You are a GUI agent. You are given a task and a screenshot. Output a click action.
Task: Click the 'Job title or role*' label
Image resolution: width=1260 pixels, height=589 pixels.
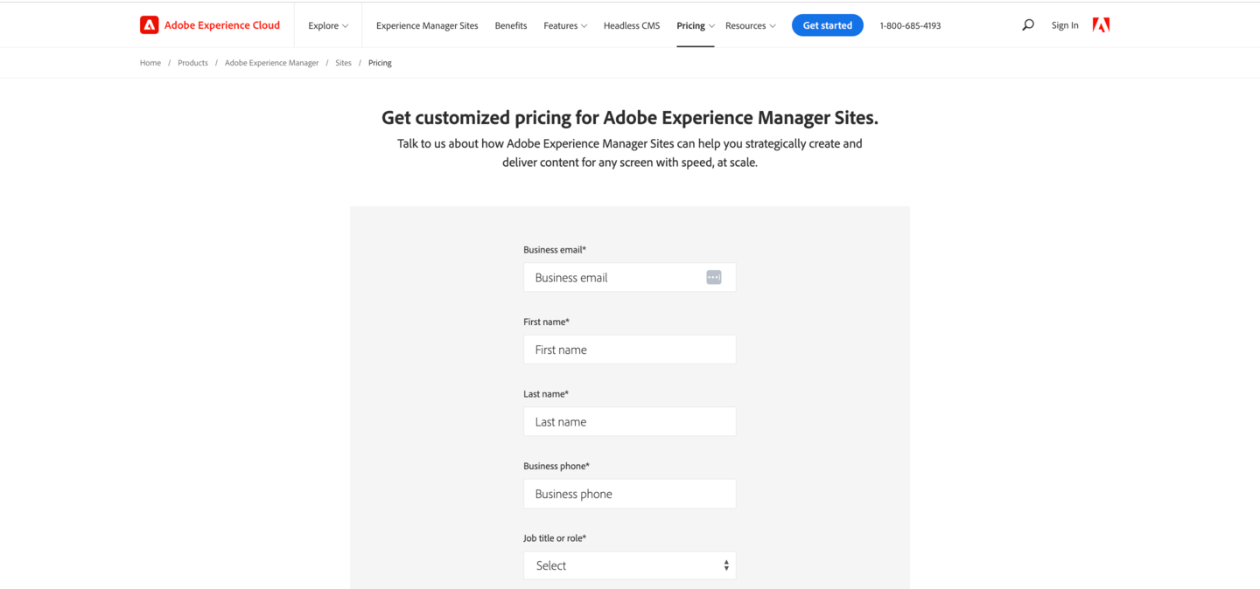pos(555,538)
